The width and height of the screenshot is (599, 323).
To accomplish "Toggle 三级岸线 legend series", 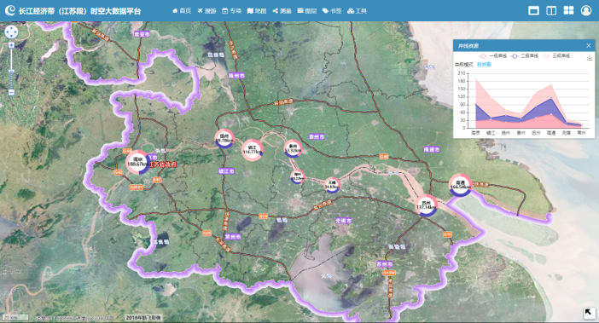I will click(x=555, y=55).
